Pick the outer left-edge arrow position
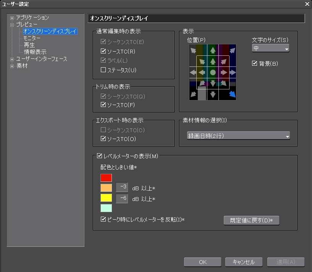The image size is (312, 272). 193,72
